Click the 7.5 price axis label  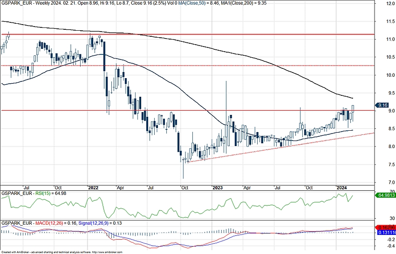(x=392, y=165)
